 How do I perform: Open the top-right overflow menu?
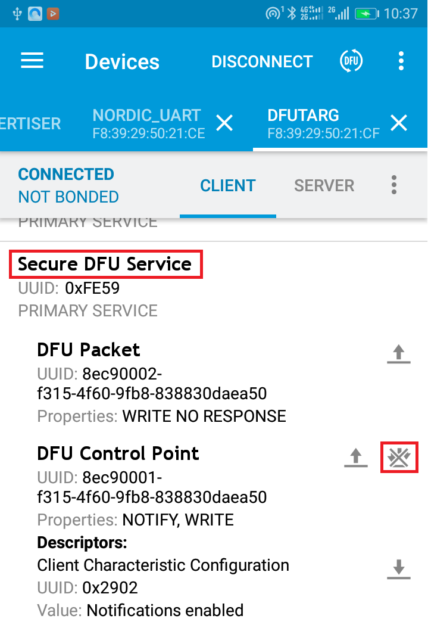(401, 61)
